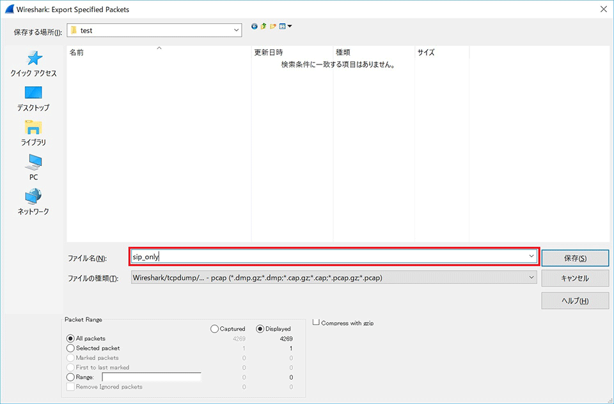The height and width of the screenshot is (404, 614).
Task: Choose the Range radio button
Action: [x=70, y=377]
